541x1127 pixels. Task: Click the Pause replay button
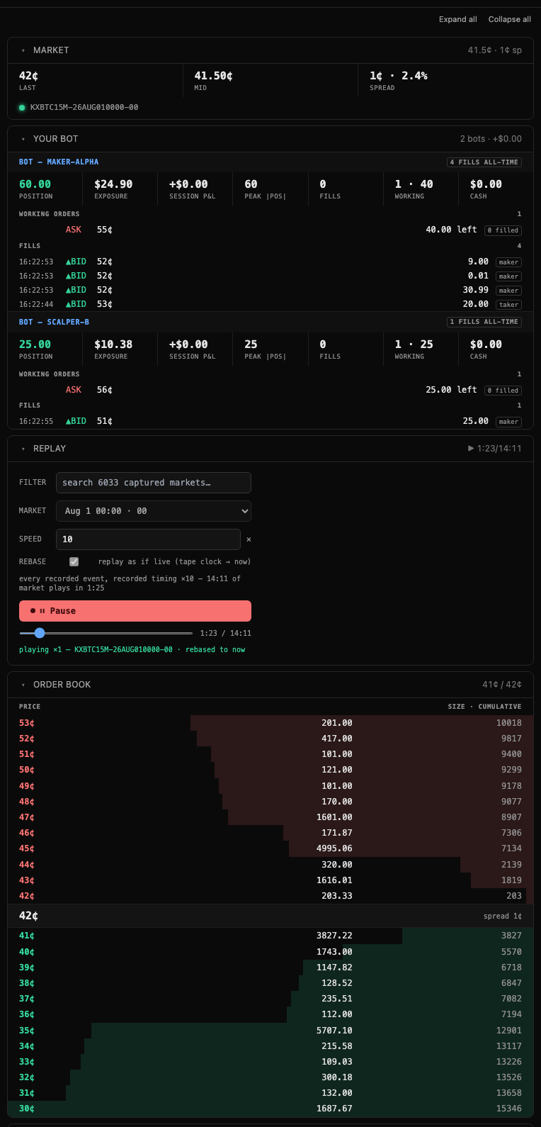135,611
